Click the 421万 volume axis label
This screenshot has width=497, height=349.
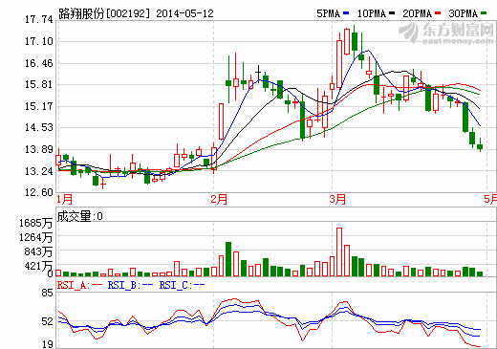point(38,266)
